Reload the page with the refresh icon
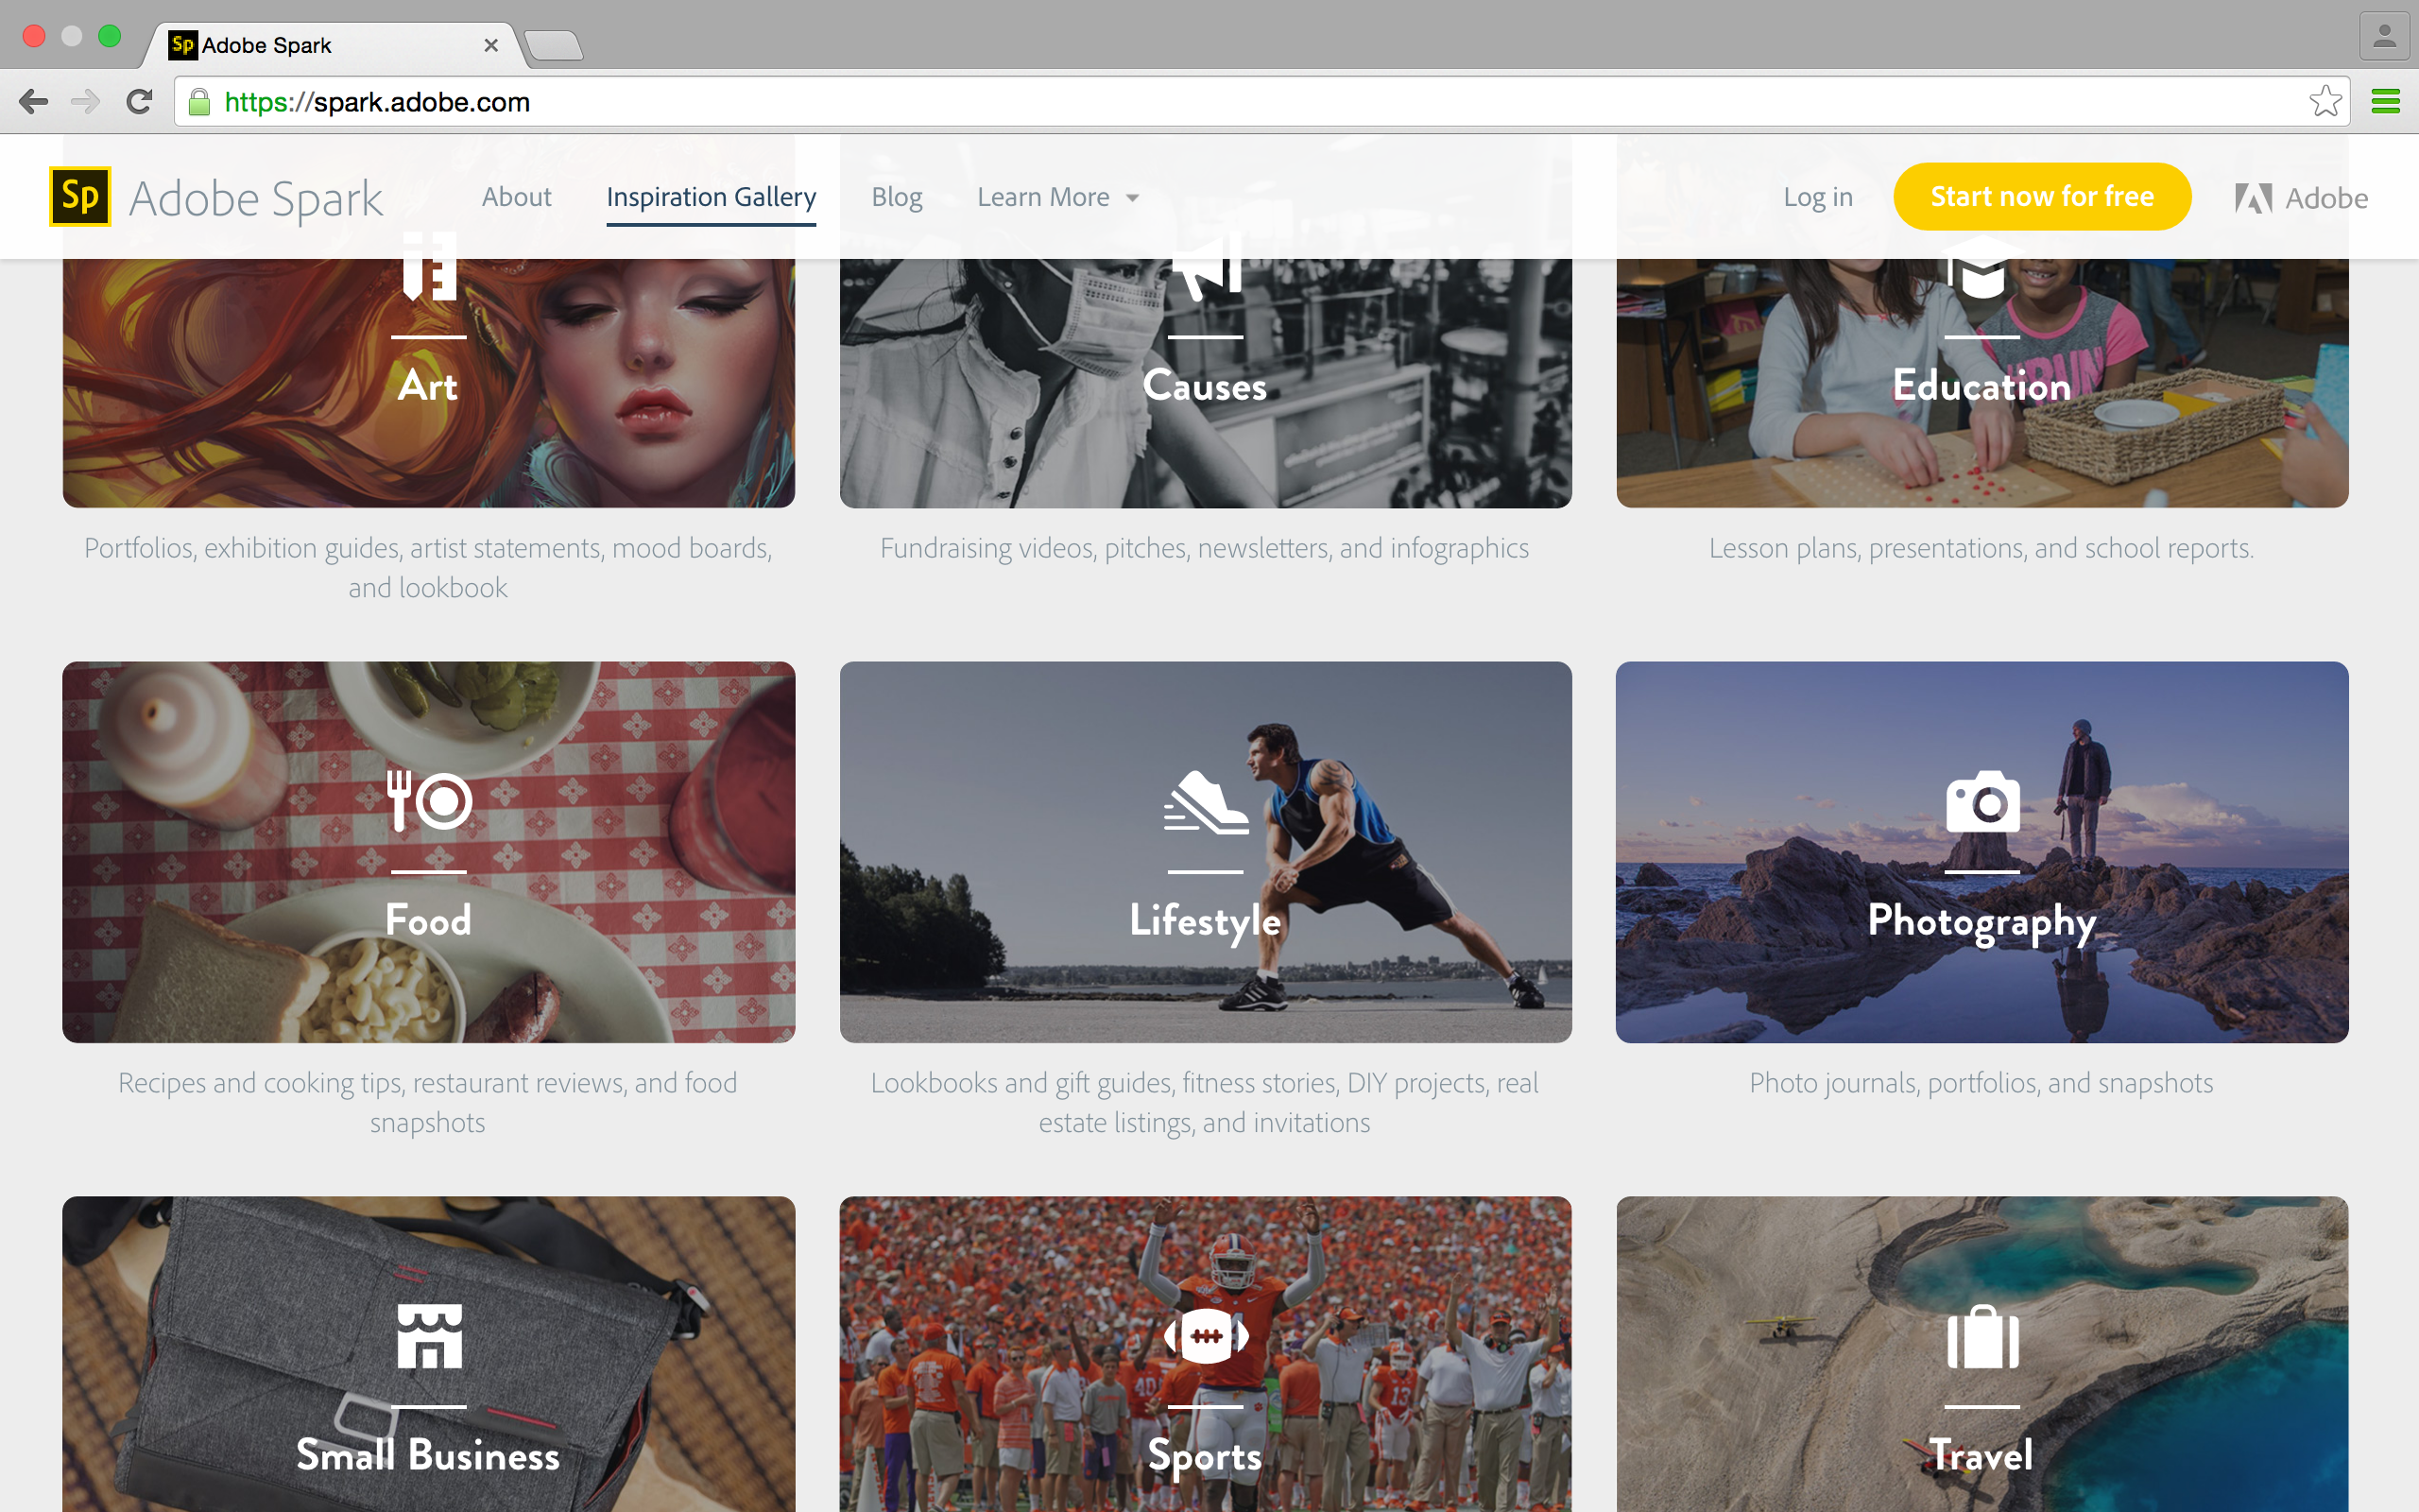 (x=139, y=101)
